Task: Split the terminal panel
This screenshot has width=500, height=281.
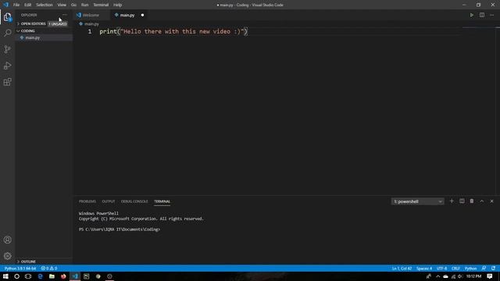Action: point(462,201)
